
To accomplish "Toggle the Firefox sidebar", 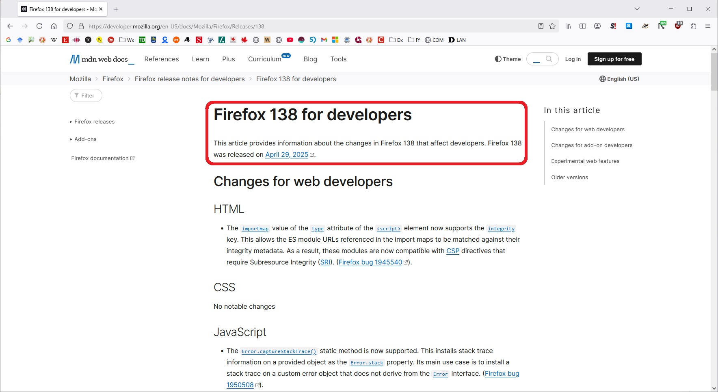I will [x=583, y=26].
